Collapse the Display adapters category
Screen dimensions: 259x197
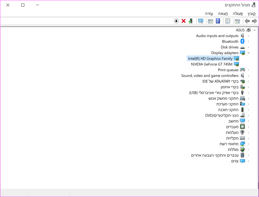249,53
